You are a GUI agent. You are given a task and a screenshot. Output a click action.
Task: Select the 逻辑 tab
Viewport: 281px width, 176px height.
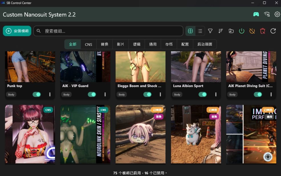coord(137,44)
